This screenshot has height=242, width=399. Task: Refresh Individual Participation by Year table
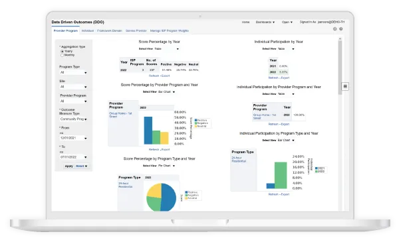[x=273, y=78]
